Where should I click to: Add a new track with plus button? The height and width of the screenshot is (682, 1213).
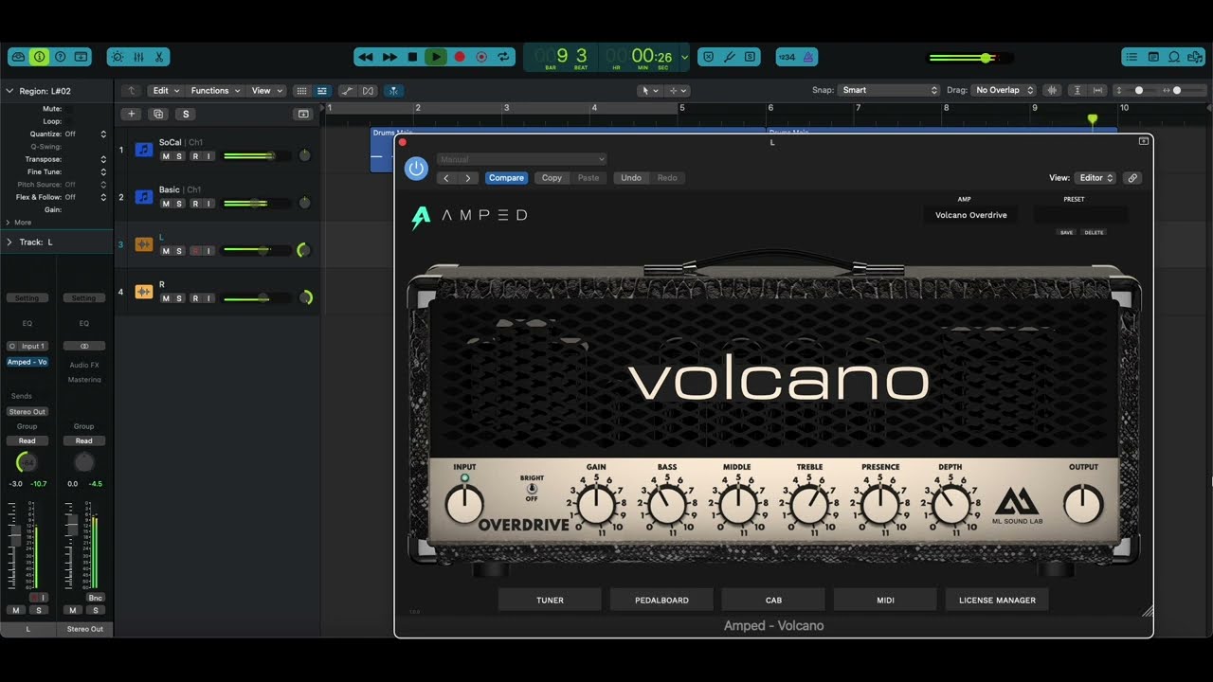tap(132, 114)
